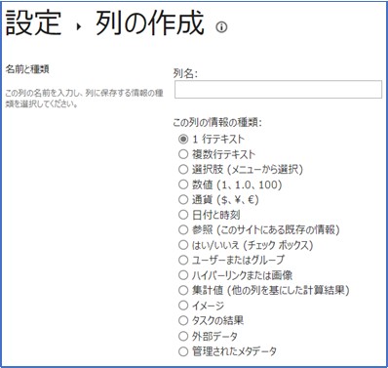Viewport: 388px width, 368px height.
Task: Click the info icon beside 列の作成
Action: pyautogui.click(x=221, y=27)
